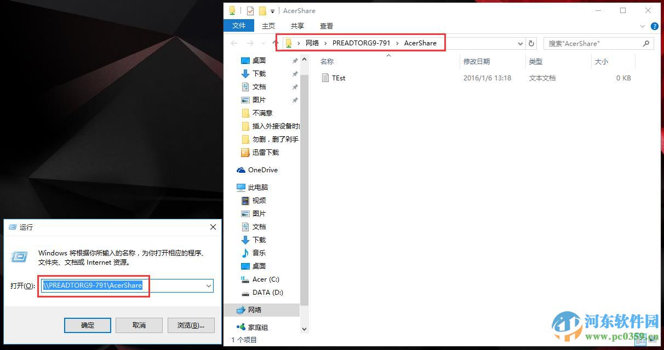Click 确定 to run the network path
This screenshot has height=350, width=664.
click(87, 325)
